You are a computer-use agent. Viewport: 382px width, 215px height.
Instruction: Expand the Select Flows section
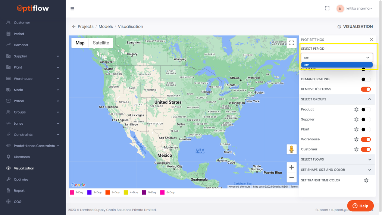tap(369, 159)
